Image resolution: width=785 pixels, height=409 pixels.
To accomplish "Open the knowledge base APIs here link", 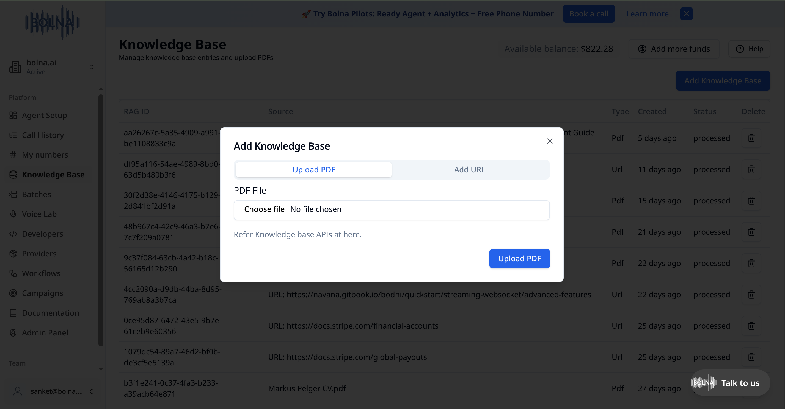I will pos(351,234).
